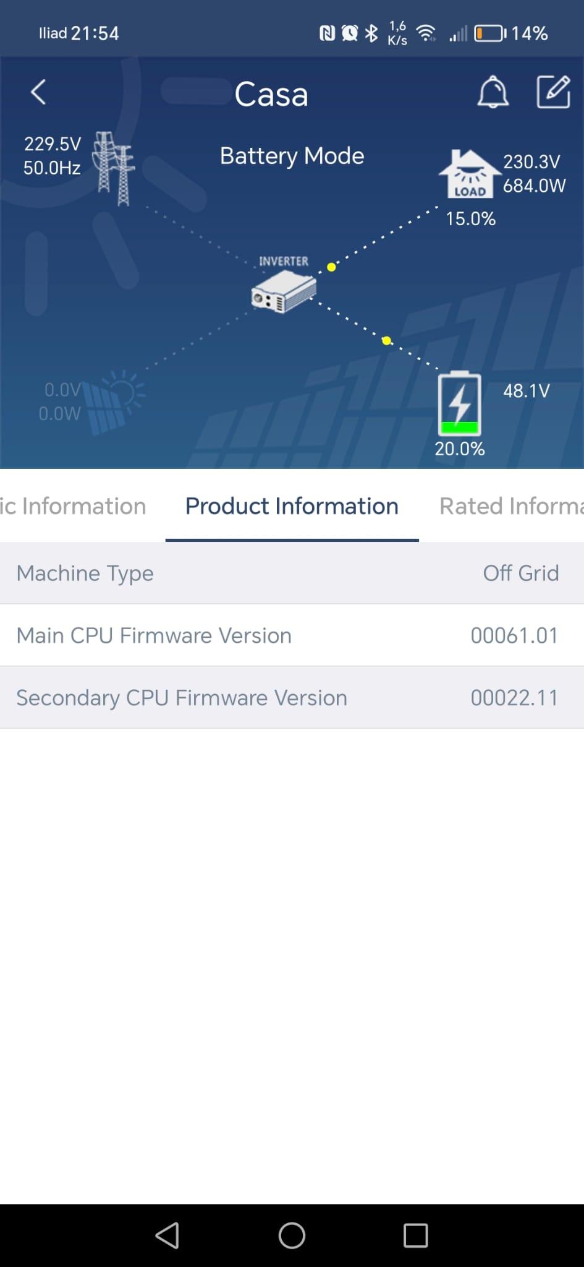Viewport: 584px width, 1267px height.
Task: Tap the Wi-Fi icon in the status bar
Action: [427, 34]
